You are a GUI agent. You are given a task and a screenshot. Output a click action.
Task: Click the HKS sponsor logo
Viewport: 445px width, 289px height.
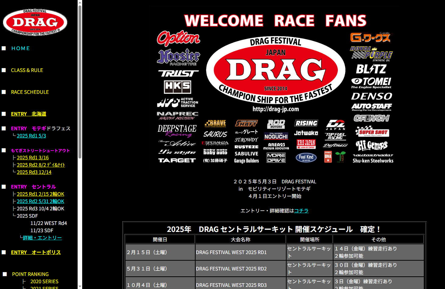point(177,87)
